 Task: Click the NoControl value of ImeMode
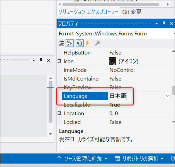tap(122, 70)
